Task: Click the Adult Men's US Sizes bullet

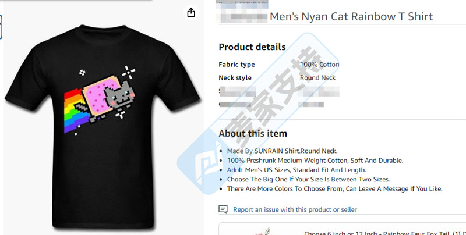Action: click(x=296, y=170)
